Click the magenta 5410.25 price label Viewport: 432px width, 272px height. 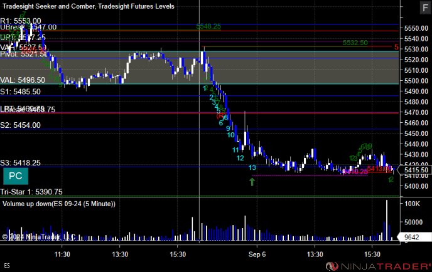(355, 172)
